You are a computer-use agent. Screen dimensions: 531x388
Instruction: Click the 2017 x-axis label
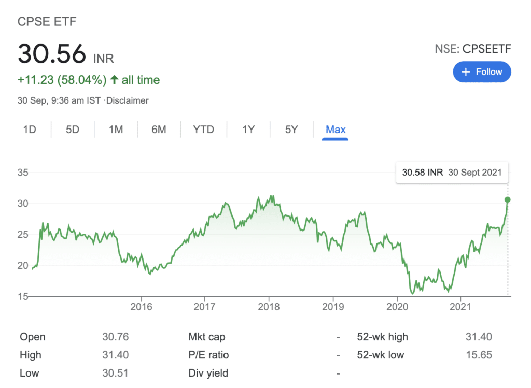pos(204,307)
